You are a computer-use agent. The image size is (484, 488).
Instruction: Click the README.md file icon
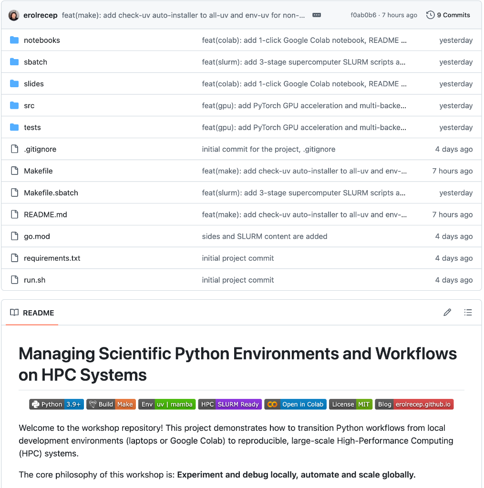click(x=14, y=214)
